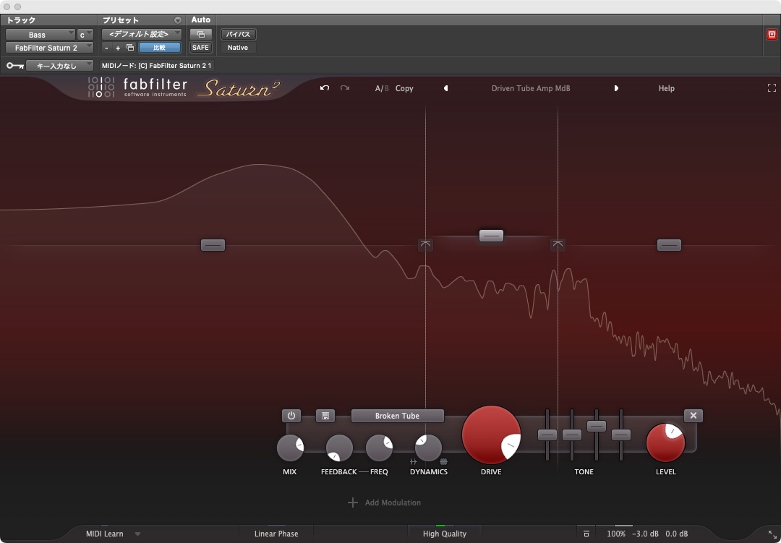Toggle the blue compare button

pos(159,47)
